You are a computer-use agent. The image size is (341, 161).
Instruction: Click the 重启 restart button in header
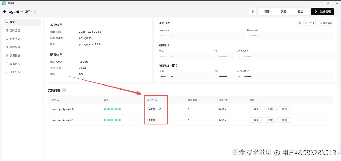pos(301,12)
